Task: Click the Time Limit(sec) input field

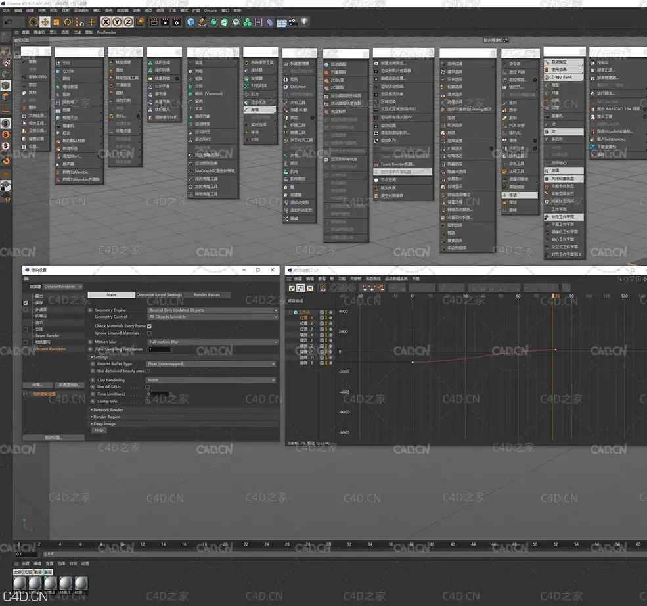Action: tap(158, 394)
